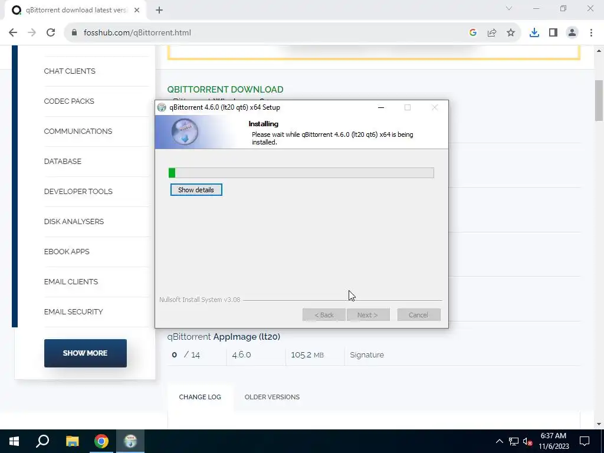Switch to OLDER VERSIONS tab
The width and height of the screenshot is (604, 453).
tap(272, 397)
